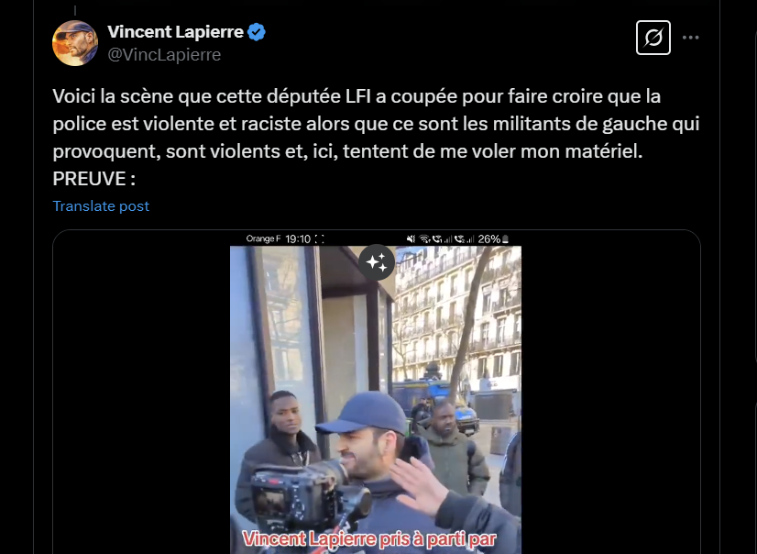Click the 'Orange F' carrier label
757x554 pixels.
[x=263, y=239]
